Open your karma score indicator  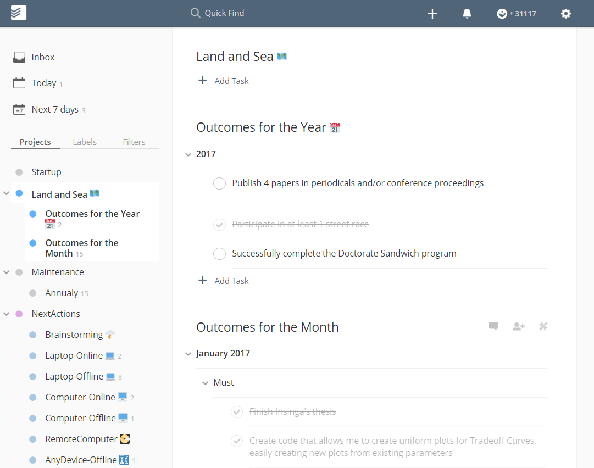pos(515,13)
